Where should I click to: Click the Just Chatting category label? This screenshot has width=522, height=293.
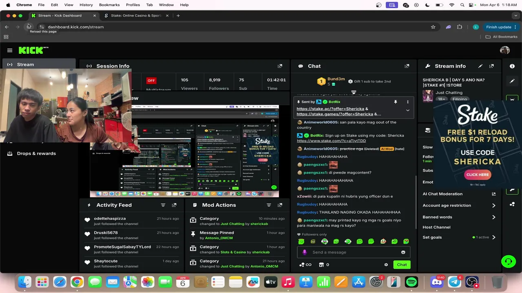(x=449, y=93)
